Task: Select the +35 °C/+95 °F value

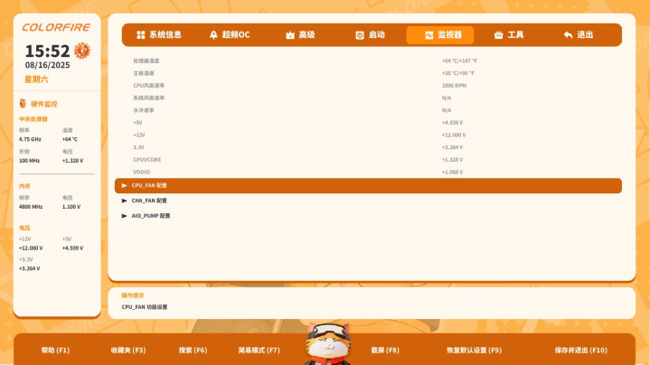Action: [457, 73]
